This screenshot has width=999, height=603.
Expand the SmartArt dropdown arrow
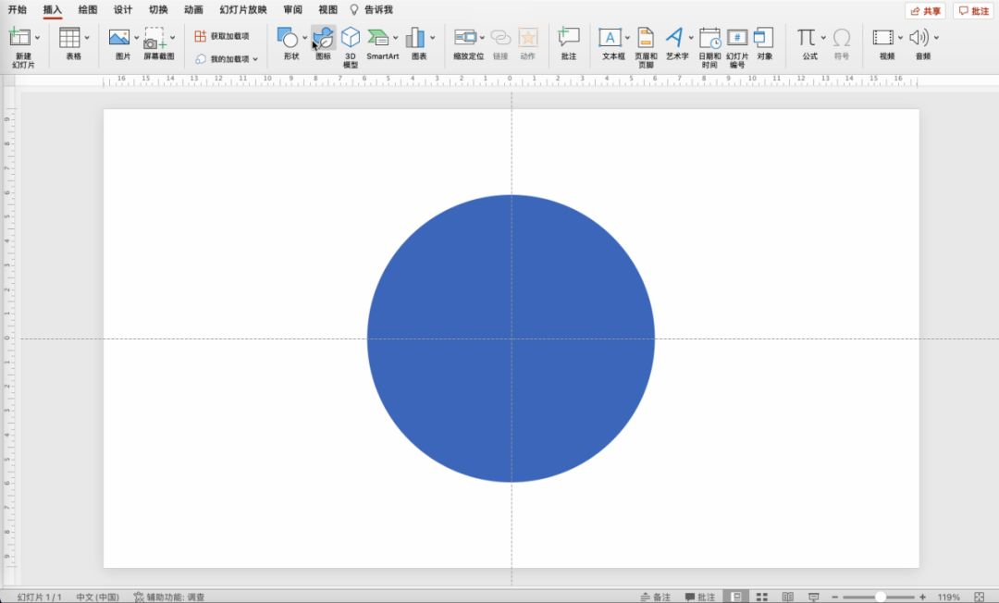pyautogui.click(x=396, y=38)
